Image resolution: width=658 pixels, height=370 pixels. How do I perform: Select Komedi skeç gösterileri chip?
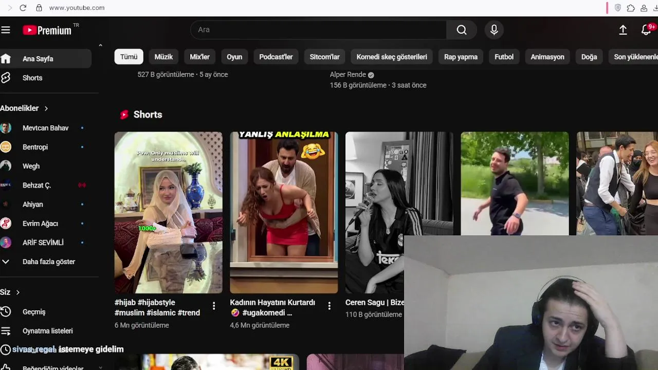pyautogui.click(x=392, y=57)
